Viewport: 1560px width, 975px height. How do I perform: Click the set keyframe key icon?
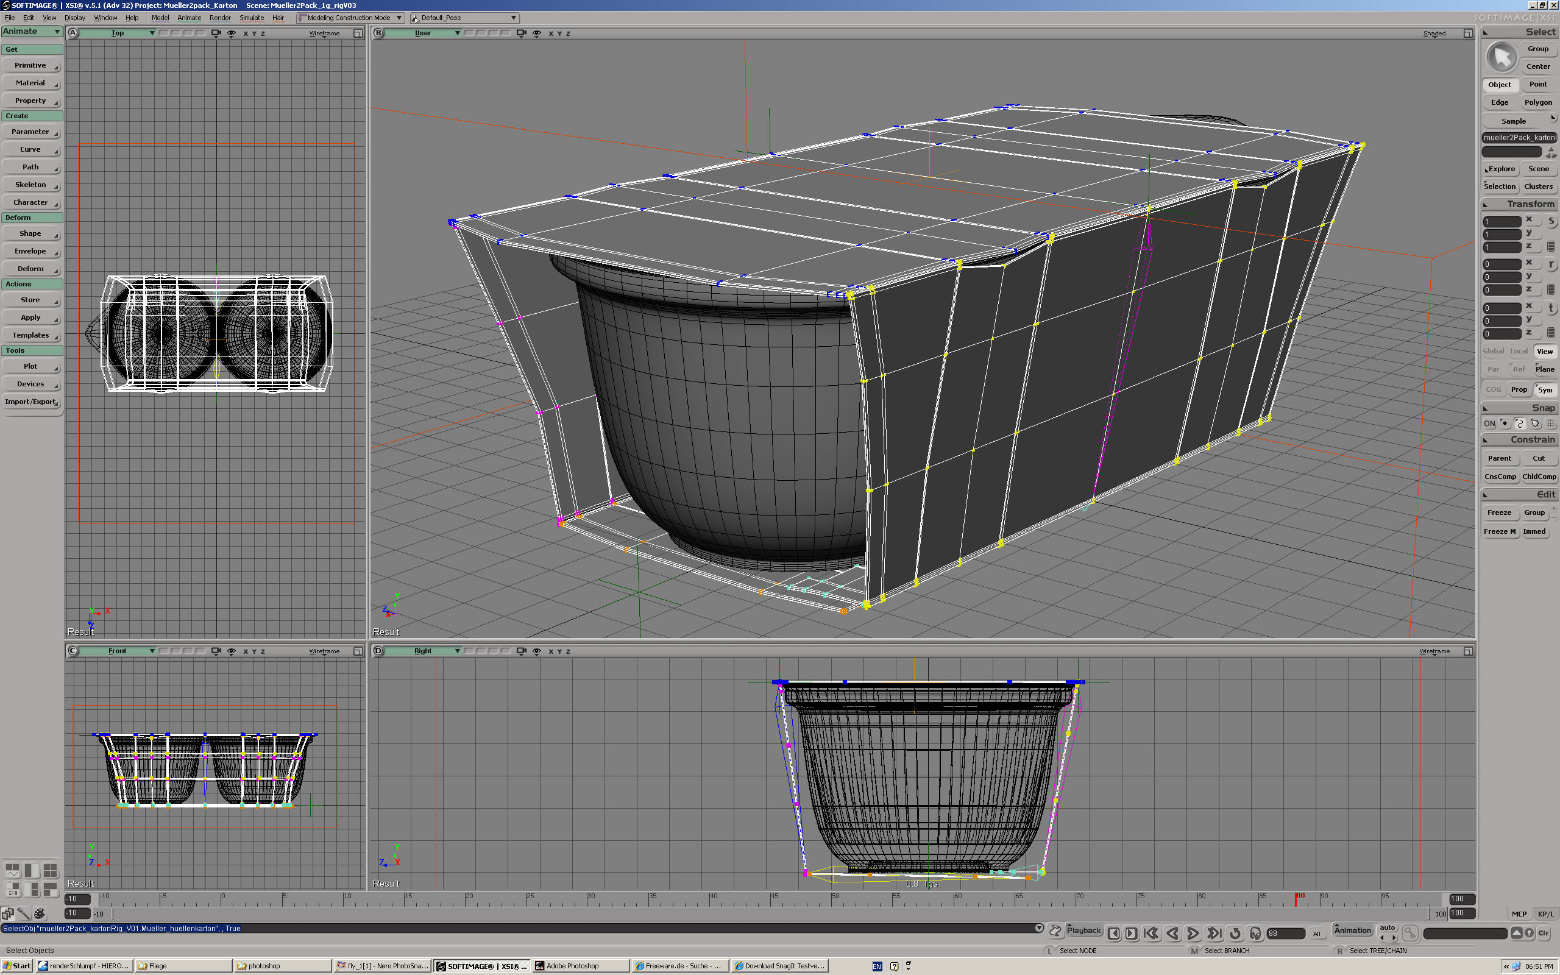click(1411, 933)
